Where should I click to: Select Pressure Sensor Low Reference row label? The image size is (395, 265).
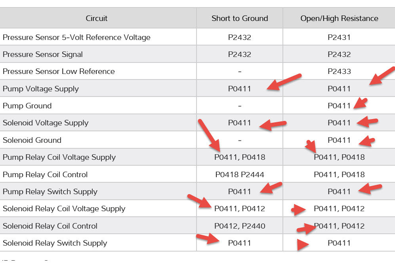pos(59,72)
